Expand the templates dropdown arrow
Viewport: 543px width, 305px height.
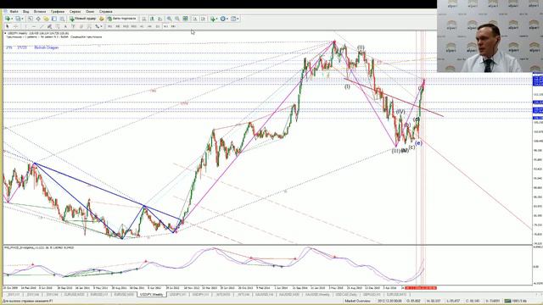238,19
